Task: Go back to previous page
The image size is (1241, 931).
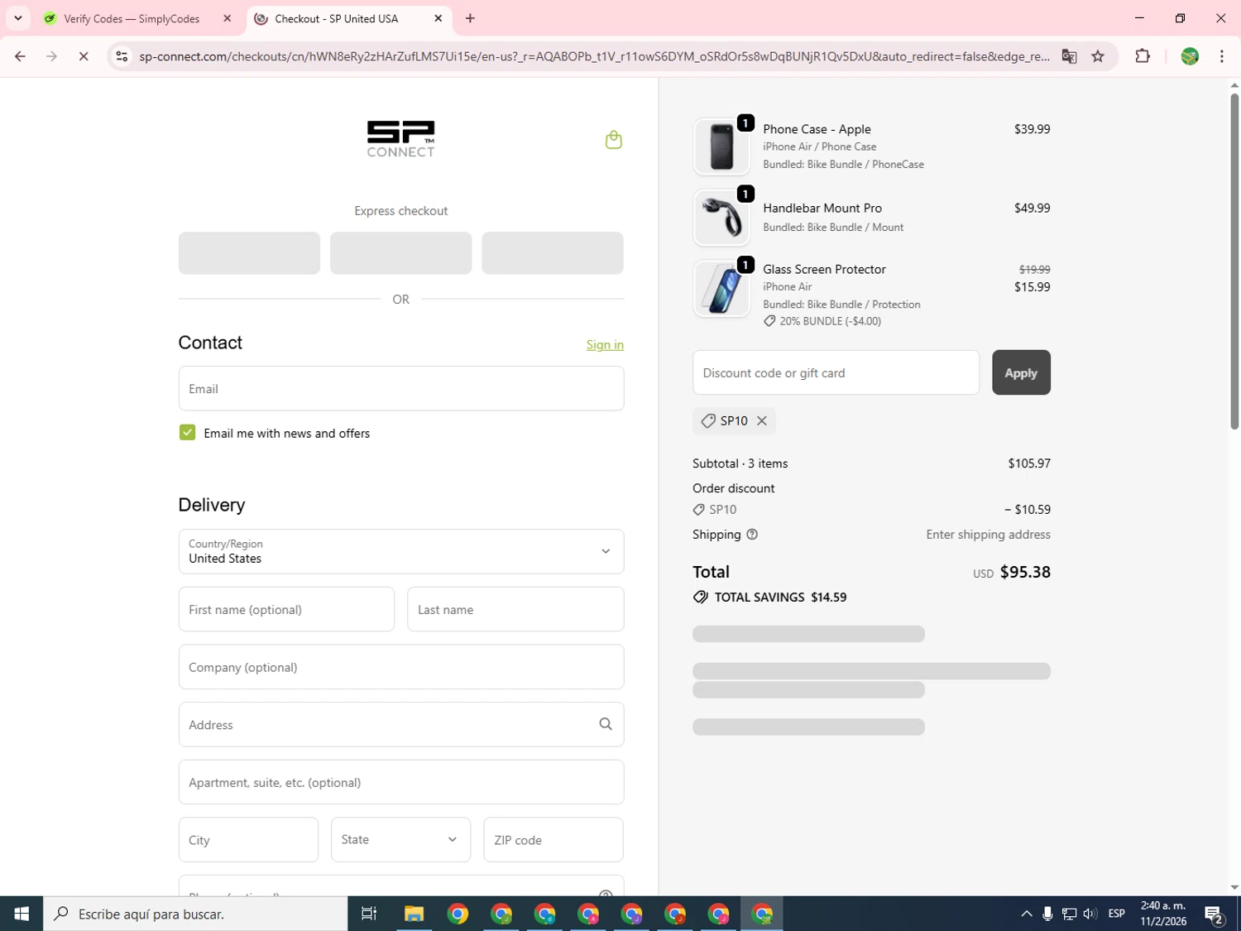Action: click(20, 56)
